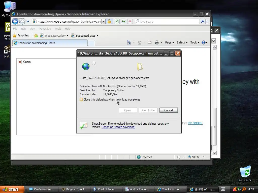The height and width of the screenshot is (193, 258).
Task: Click the Cancel download button
Action: pos(169,110)
